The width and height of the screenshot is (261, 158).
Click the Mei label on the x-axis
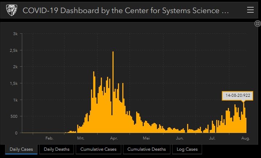point(146,138)
